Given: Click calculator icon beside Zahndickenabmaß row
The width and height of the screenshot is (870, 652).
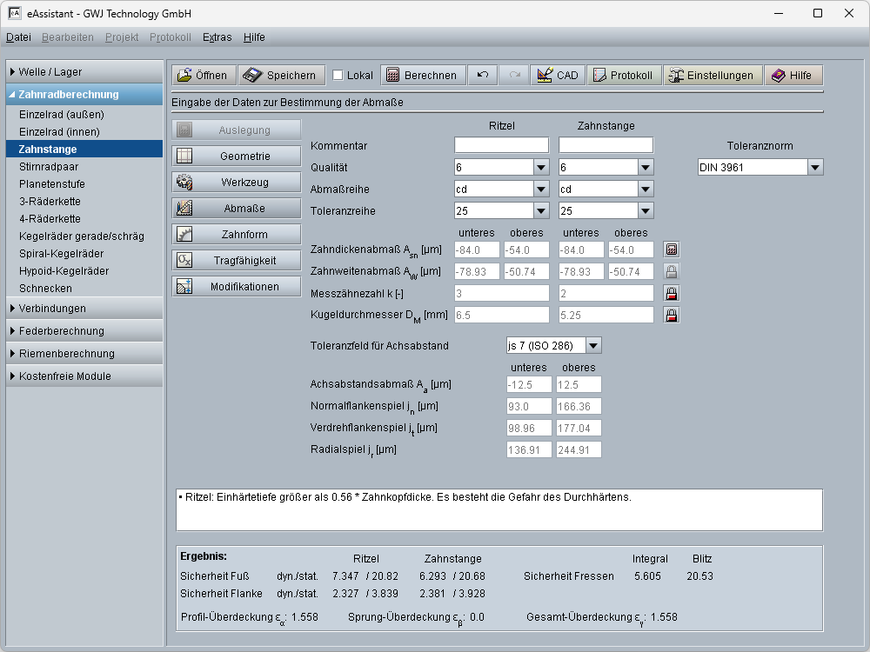Looking at the screenshot, I should click(x=671, y=250).
